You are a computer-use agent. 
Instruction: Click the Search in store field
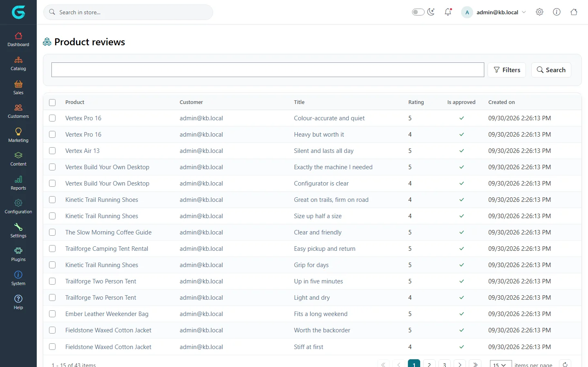[x=128, y=12]
